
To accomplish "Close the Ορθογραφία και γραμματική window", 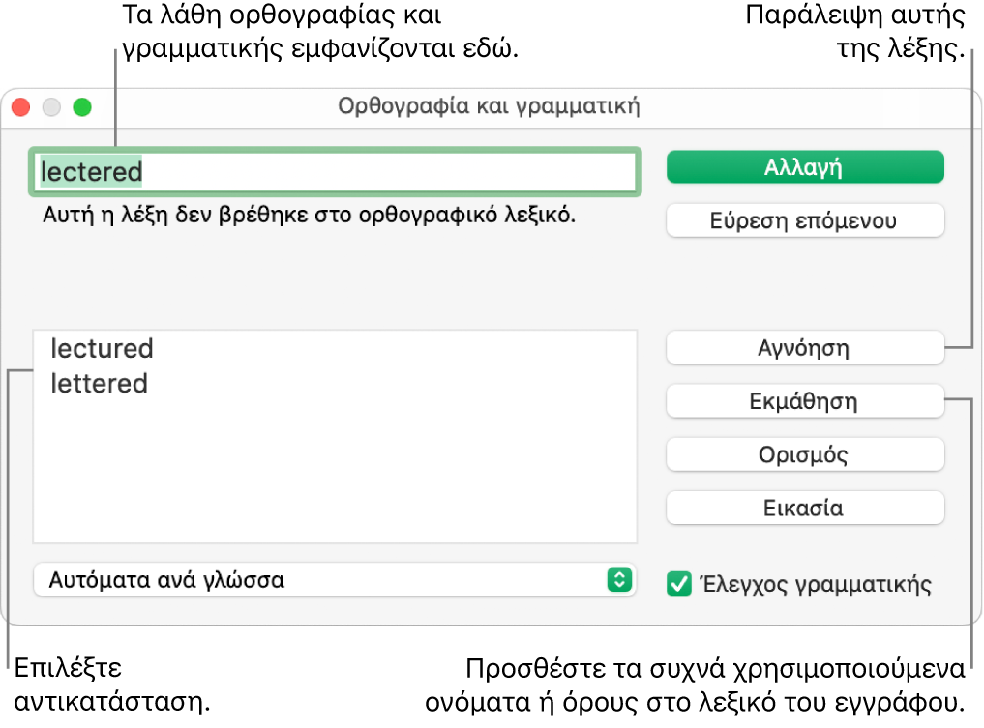I will tap(20, 107).
